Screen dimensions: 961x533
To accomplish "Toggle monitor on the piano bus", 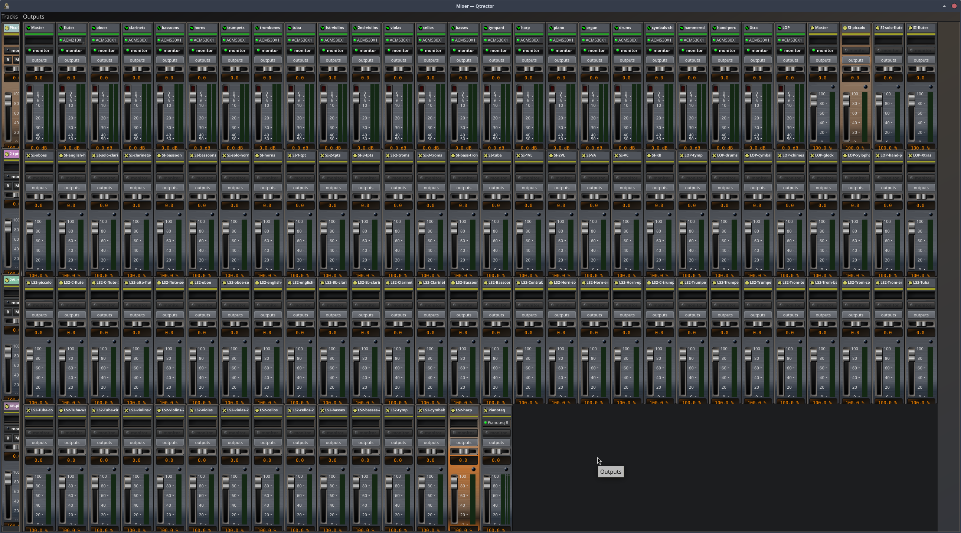I will pyautogui.click(x=562, y=50).
